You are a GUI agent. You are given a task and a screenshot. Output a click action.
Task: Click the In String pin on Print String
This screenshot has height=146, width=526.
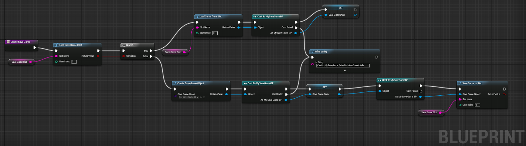coord(312,64)
